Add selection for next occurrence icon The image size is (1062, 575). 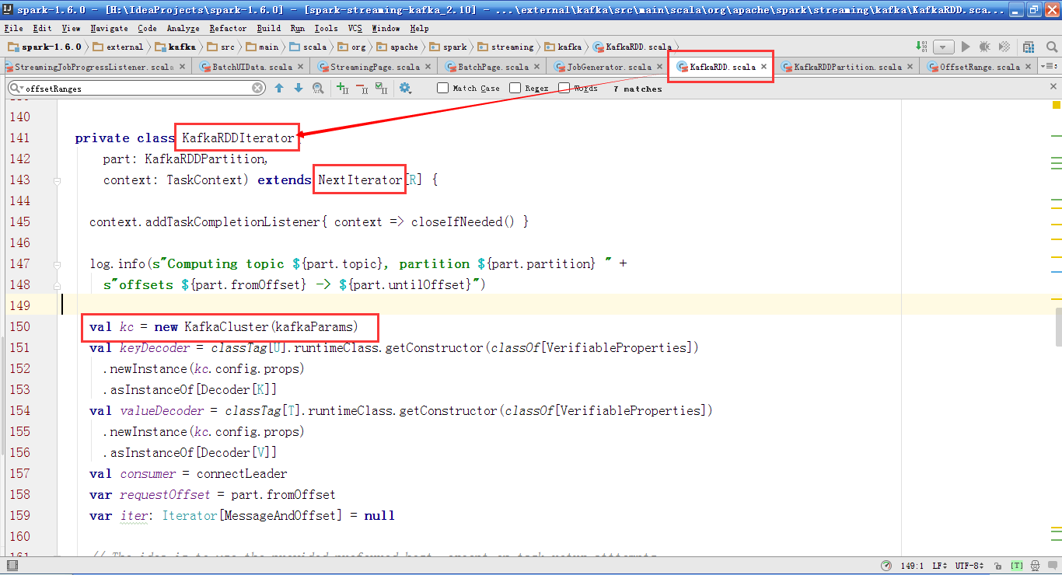(x=342, y=89)
